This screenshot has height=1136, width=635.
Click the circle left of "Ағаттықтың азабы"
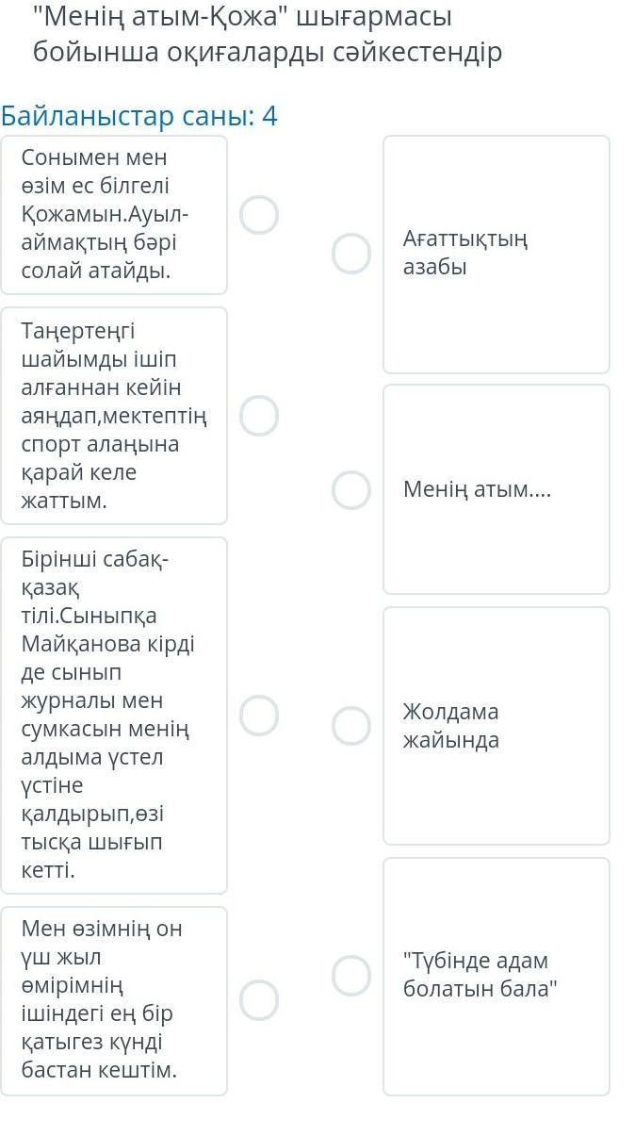tap(351, 254)
